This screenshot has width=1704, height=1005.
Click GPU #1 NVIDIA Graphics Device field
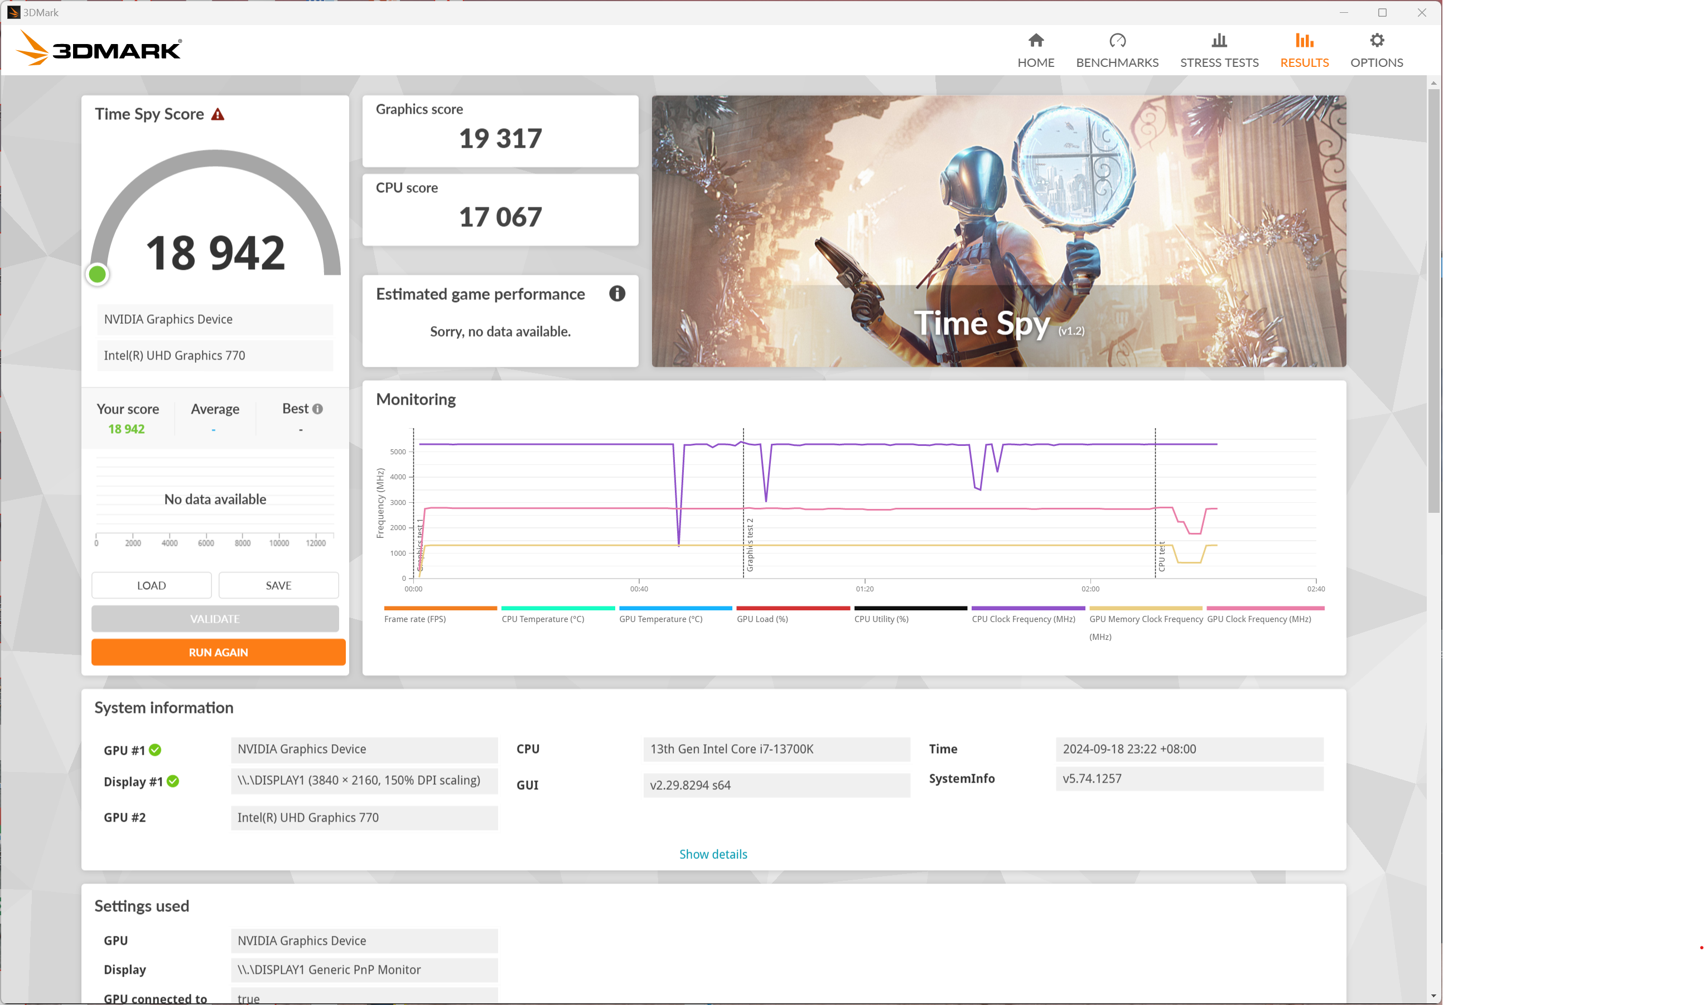pyautogui.click(x=364, y=750)
